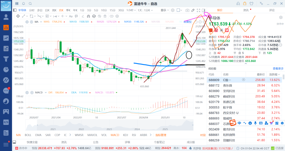This screenshot has width=285, height=151.
Task: Click right handle of the time range navigator
Action: coord(193,125)
